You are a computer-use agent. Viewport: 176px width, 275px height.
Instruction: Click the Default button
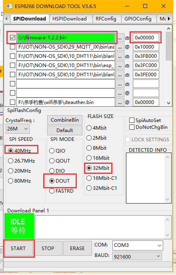click(65, 130)
